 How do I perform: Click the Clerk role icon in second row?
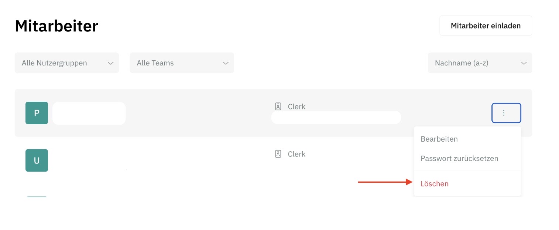[x=278, y=154]
